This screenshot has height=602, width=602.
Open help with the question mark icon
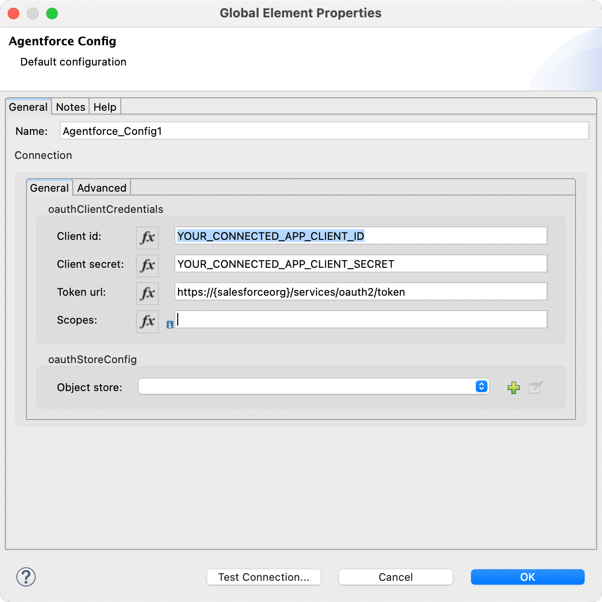[x=26, y=577]
